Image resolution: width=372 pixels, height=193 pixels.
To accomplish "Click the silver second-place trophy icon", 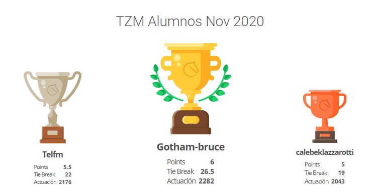I will 52,107.
